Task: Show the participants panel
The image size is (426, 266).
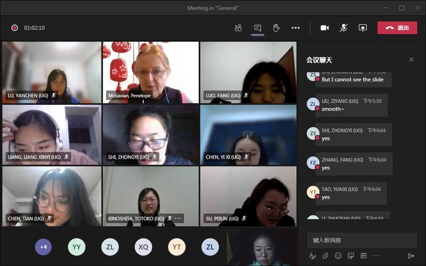Action: [238, 28]
